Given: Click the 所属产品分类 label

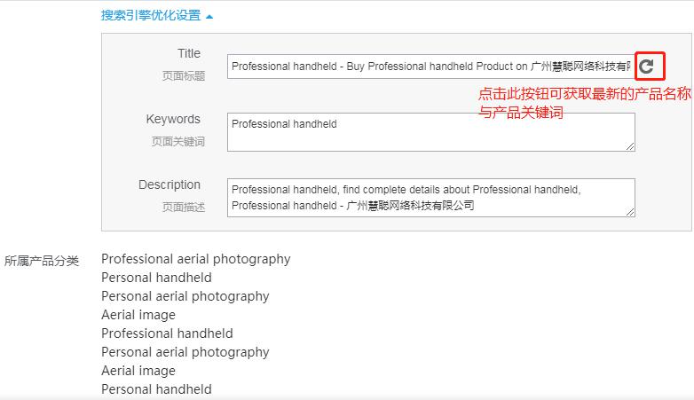Looking at the screenshot, I should click(x=42, y=261).
